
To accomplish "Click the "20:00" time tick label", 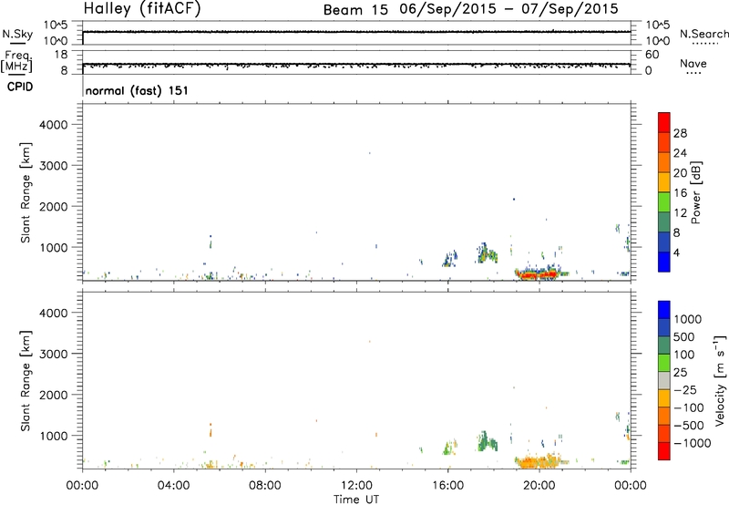I will tap(539, 486).
